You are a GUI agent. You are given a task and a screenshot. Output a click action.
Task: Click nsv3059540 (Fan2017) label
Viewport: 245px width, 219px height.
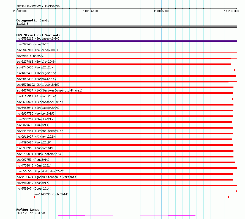tap(33, 183)
